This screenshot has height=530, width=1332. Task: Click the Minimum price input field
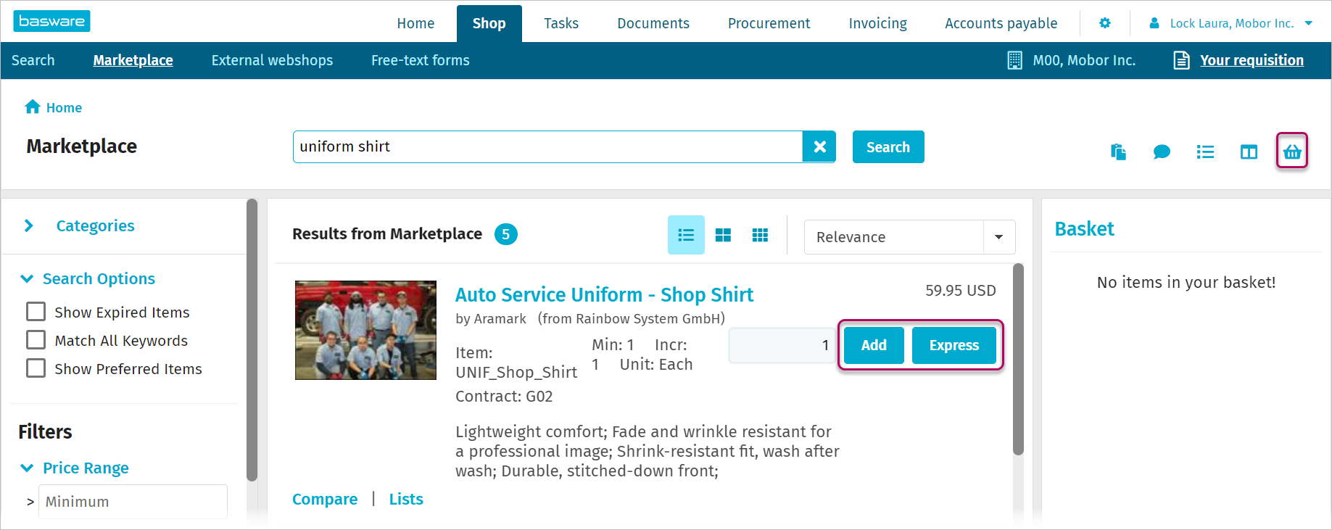(133, 502)
